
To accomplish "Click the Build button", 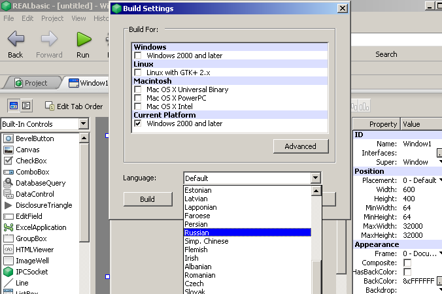I will [x=147, y=199].
